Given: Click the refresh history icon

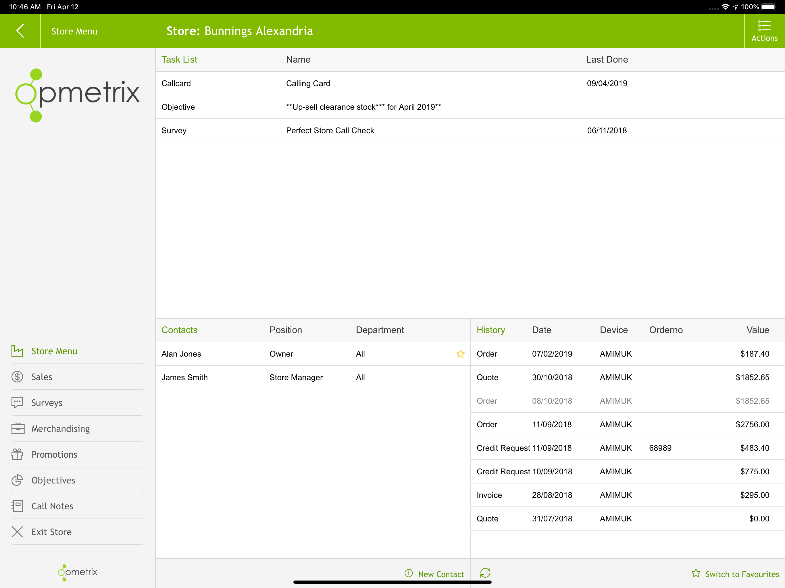Looking at the screenshot, I should click(x=485, y=573).
